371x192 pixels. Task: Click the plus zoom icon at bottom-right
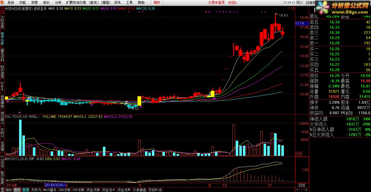[x=297, y=190]
